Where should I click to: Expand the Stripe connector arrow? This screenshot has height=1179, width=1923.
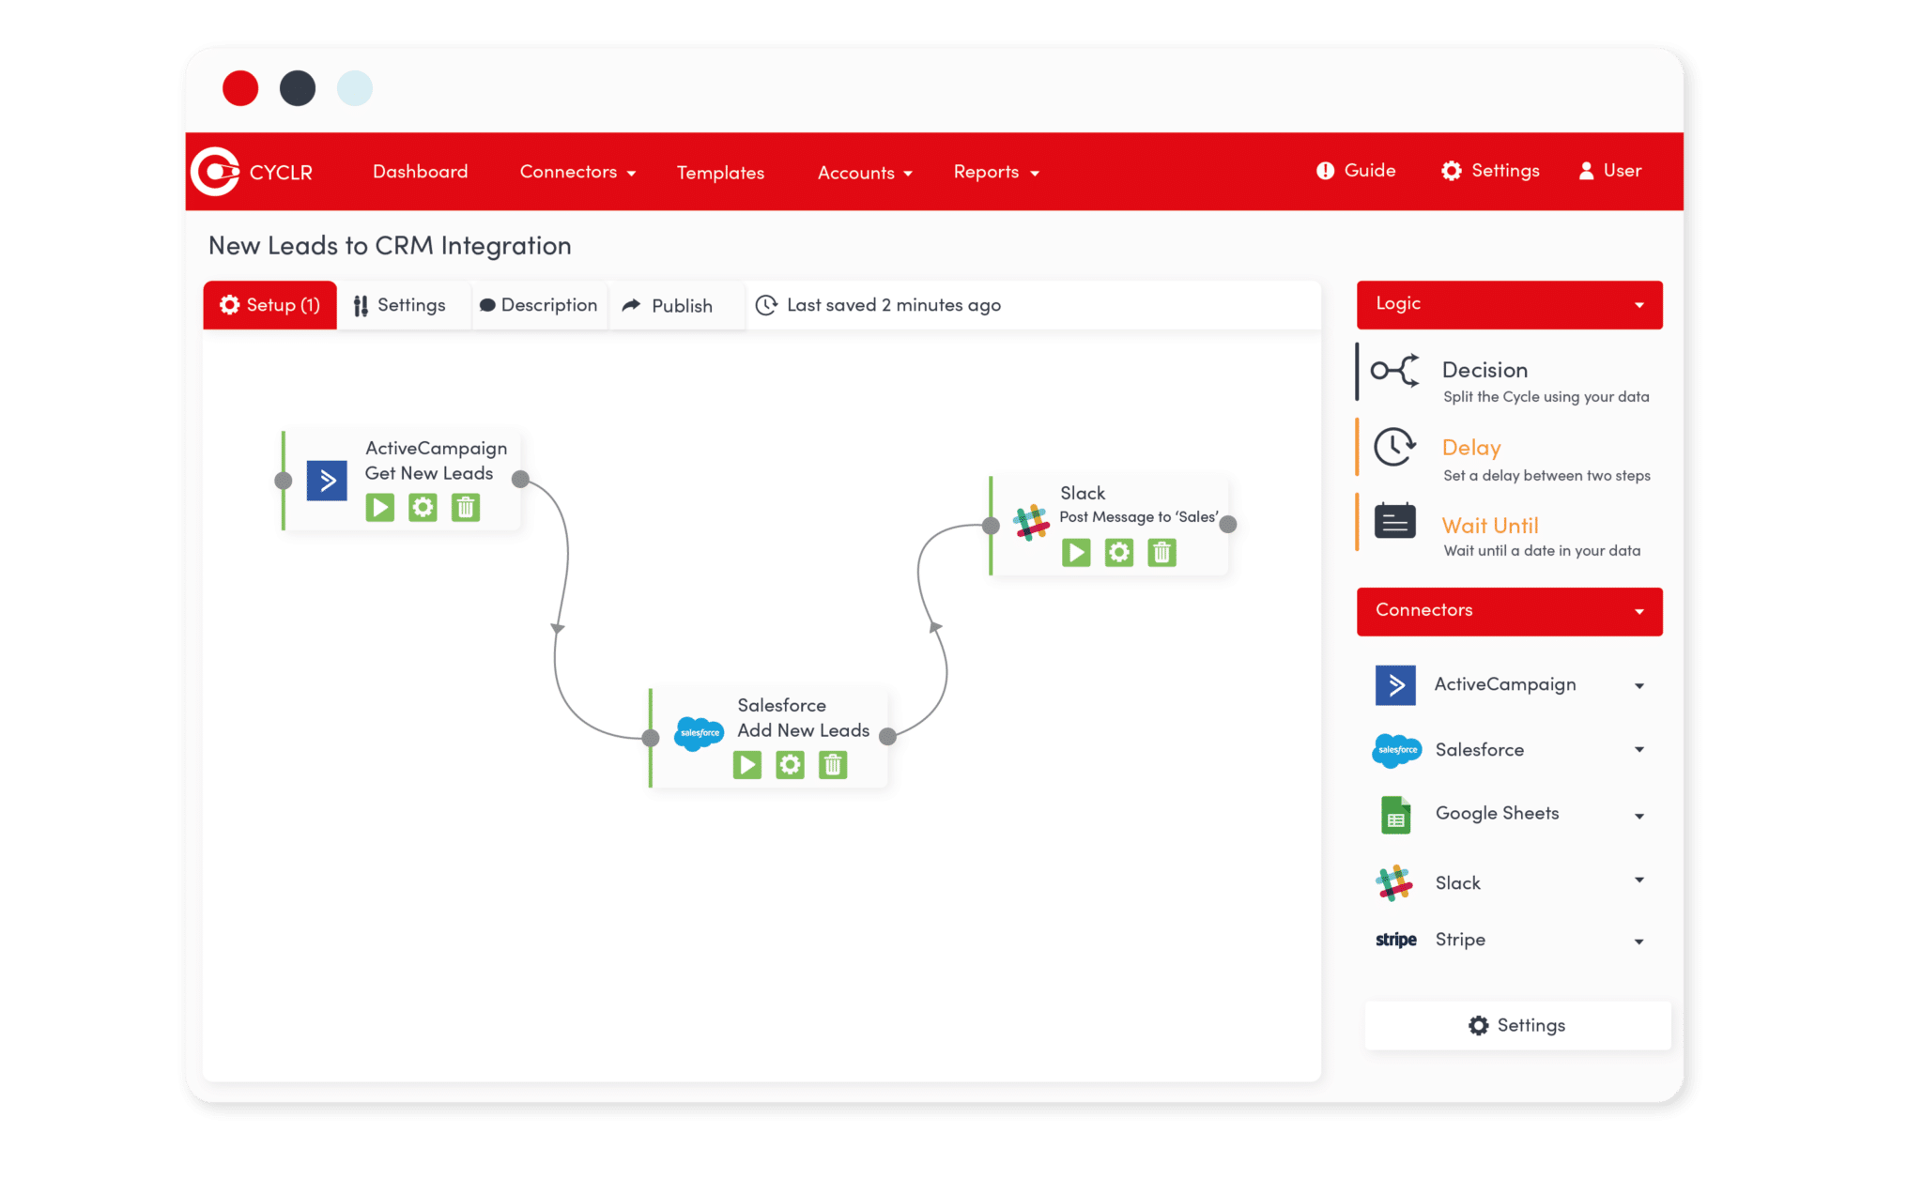[x=1639, y=942]
